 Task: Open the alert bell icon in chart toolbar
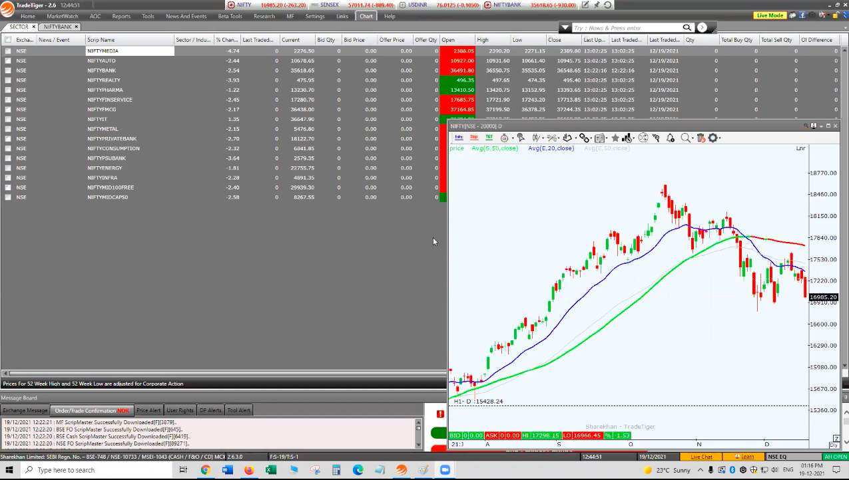(670, 138)
